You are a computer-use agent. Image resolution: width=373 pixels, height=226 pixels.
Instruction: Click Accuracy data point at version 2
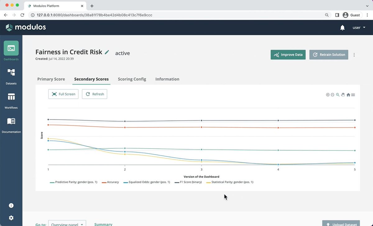coord(125,127)
